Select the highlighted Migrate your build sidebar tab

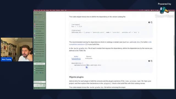point(40,64)
